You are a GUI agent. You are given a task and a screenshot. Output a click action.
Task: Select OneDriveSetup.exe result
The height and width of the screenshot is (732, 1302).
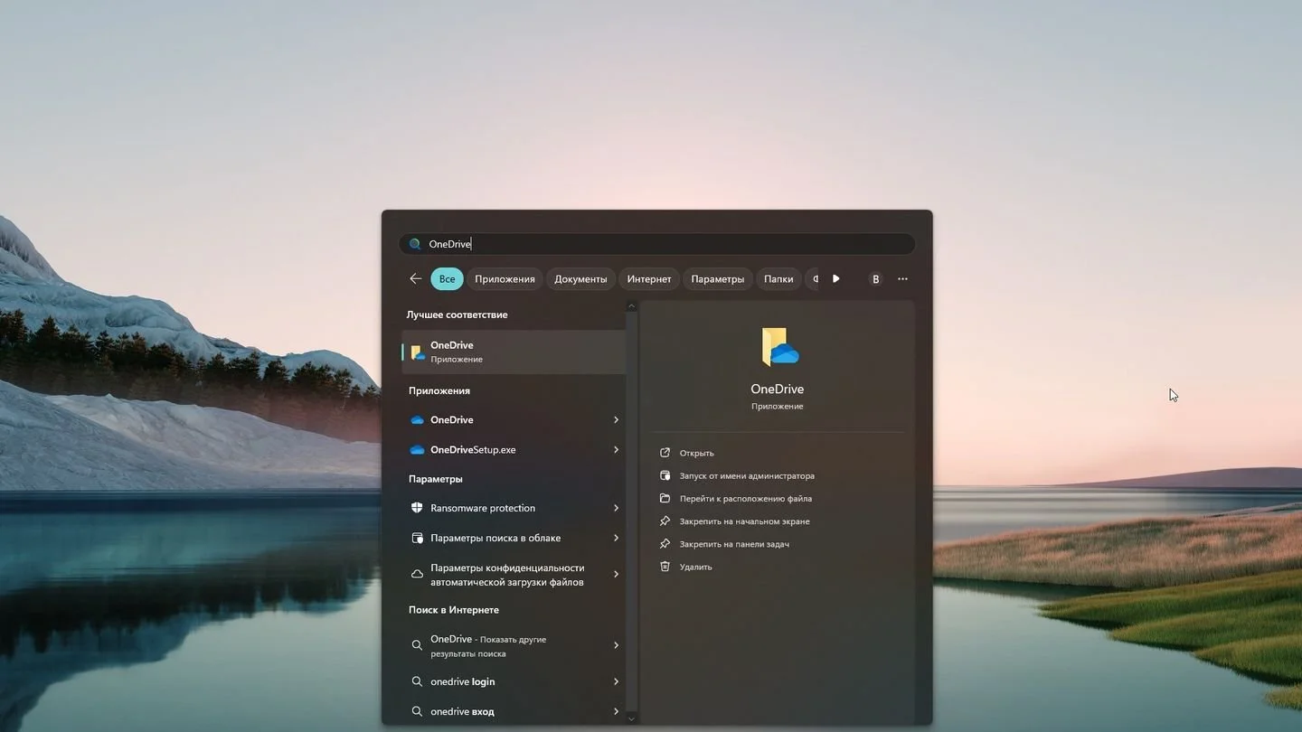pos(514,450)
